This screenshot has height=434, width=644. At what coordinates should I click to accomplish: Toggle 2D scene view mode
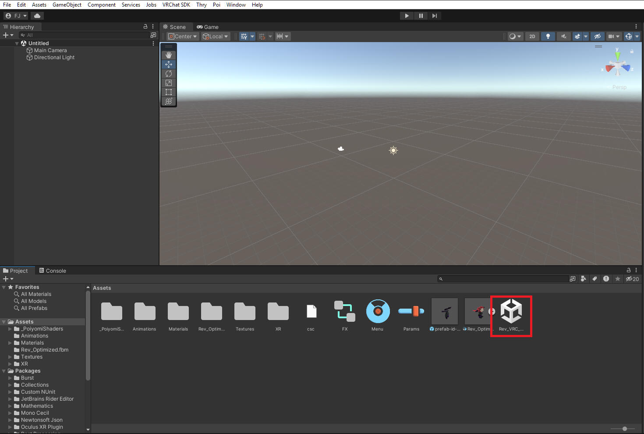[x=532, y=36]
